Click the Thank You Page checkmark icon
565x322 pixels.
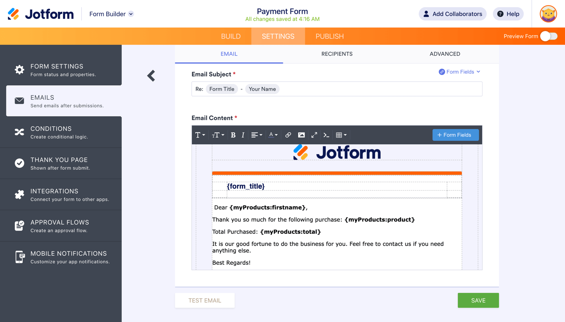(19, 163)
